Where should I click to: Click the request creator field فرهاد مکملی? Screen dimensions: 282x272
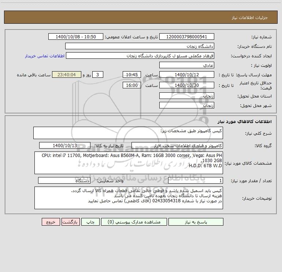coord(140,55)
